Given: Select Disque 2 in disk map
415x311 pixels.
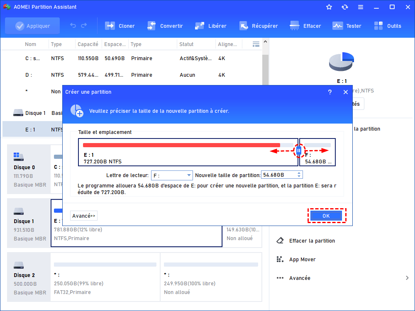Looking at the screenshot, I should point(29,277).
